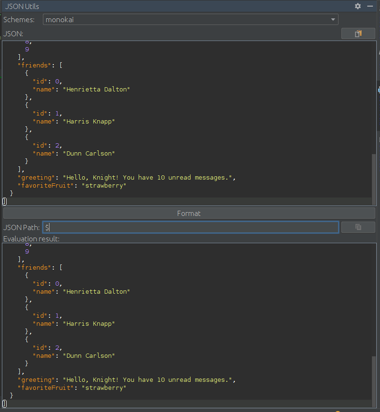Click the "id": 0 line in the Evaluation result
This screenshot has width=380, height=412.
[x=47, y=284]
